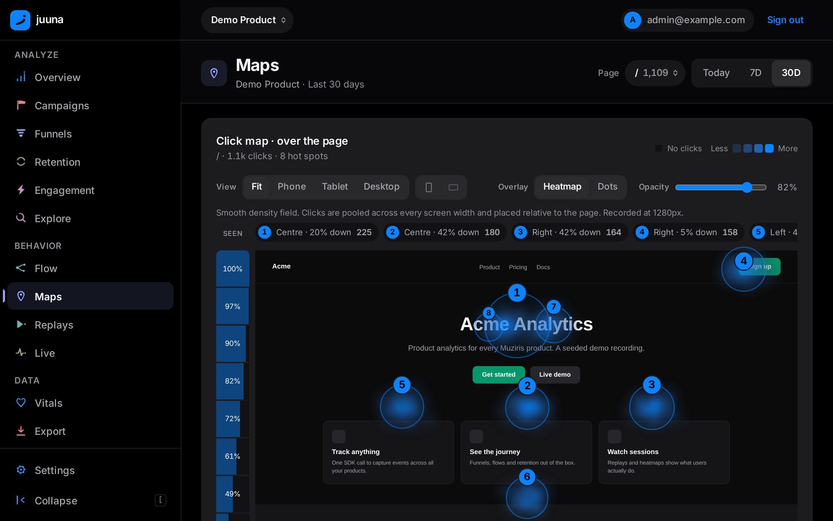Viewport: 833px width, 521px height.
Task: Open Replays using its play icon
Action: 21,325
